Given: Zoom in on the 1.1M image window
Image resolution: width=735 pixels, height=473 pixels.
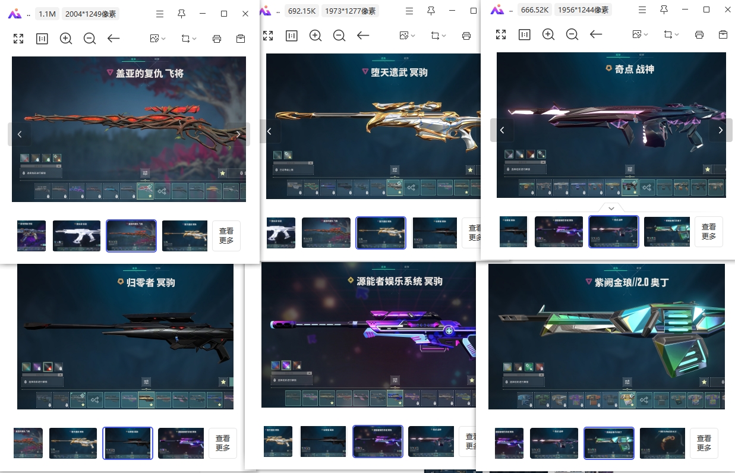Looking at the screenshot, I should coord(66,39).
